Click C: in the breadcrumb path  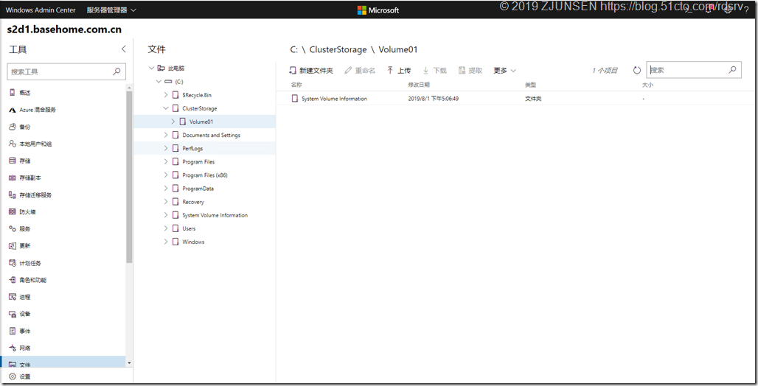pyautogui.click(x=294, y=49)
